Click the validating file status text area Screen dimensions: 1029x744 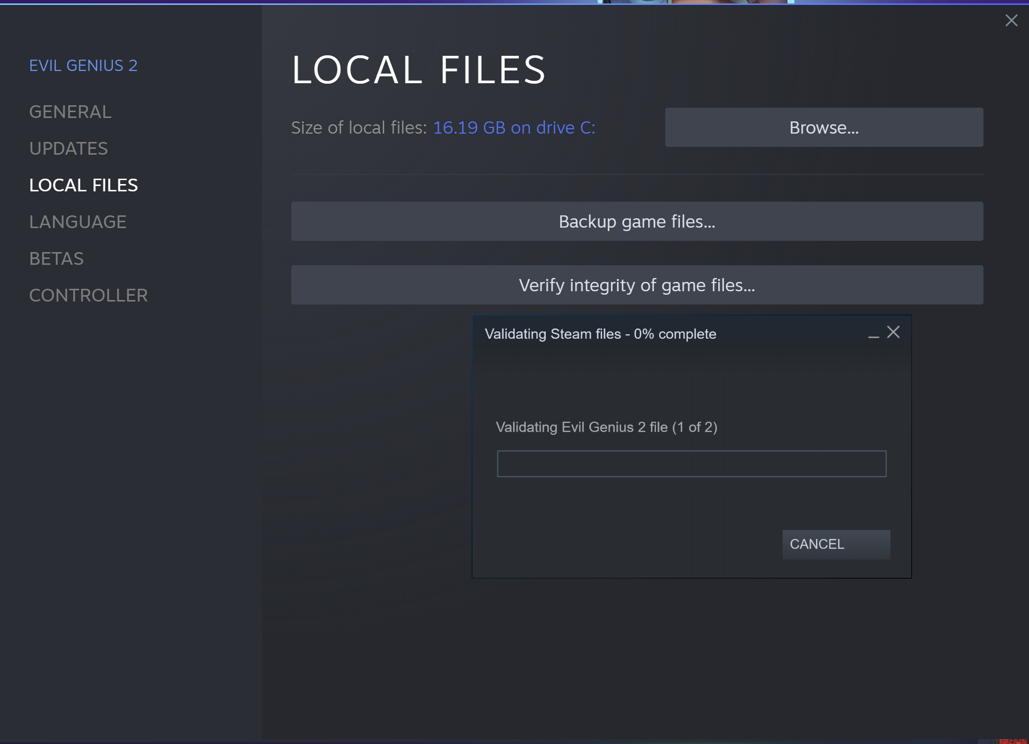607,426
